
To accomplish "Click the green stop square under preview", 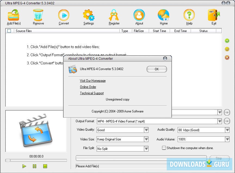I will click(45, 166).
